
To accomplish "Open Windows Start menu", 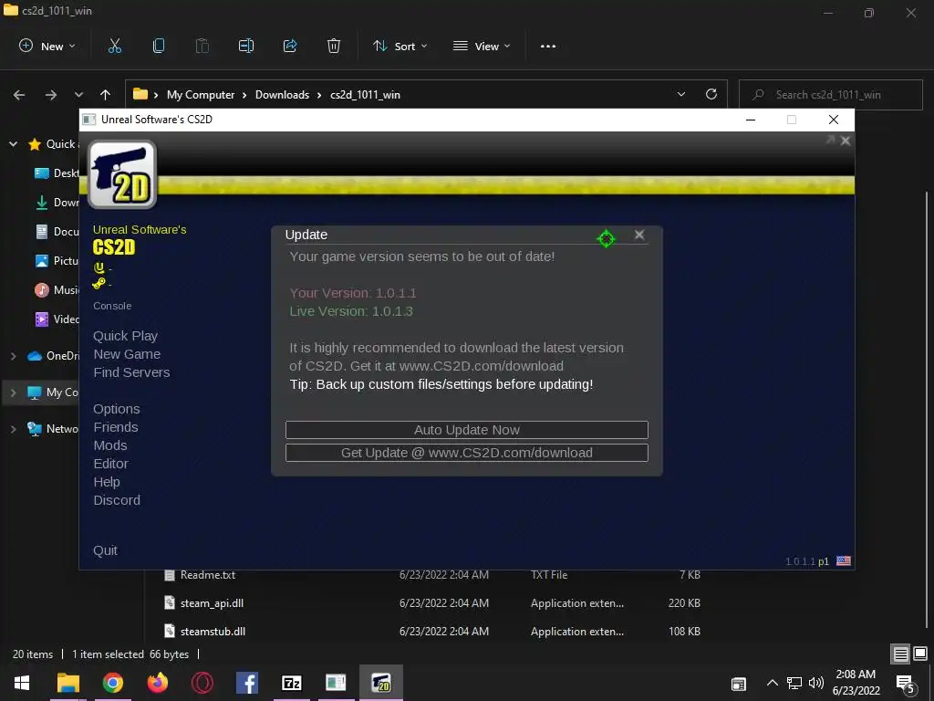I will pos(22,683).
